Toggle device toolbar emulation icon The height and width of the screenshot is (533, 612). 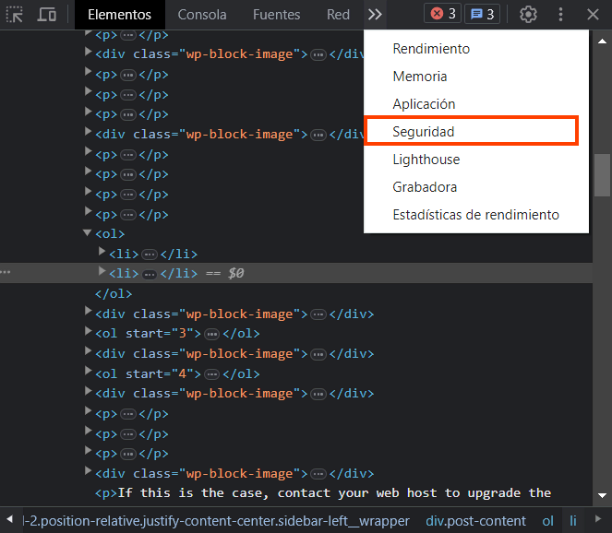tap(46, 15)
